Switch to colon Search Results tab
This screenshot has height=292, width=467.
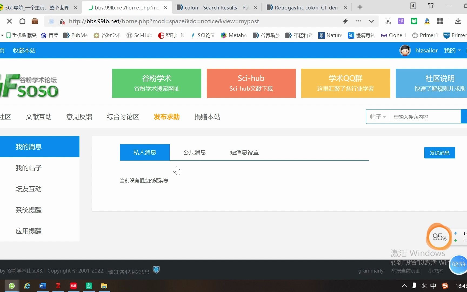point(217,8)
